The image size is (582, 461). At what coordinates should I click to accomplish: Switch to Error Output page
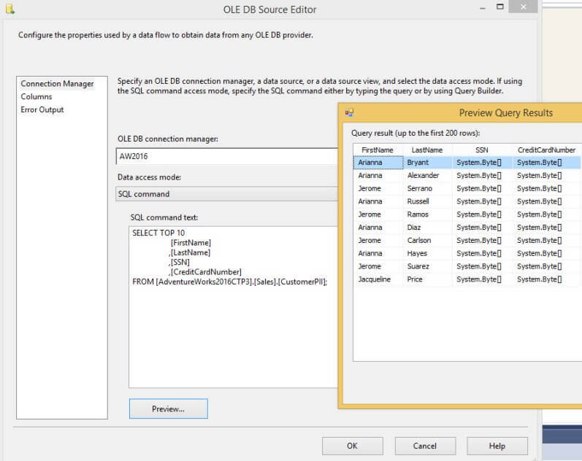pyautogui.click(x=42, y=109)
